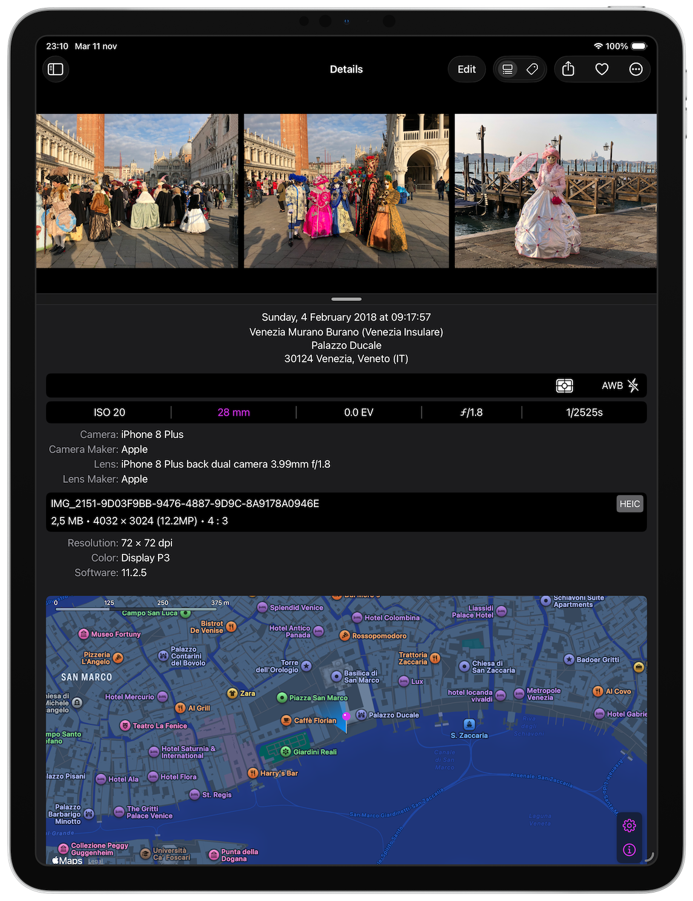Select the ISO 20 value segment

[x=109, y=412]
